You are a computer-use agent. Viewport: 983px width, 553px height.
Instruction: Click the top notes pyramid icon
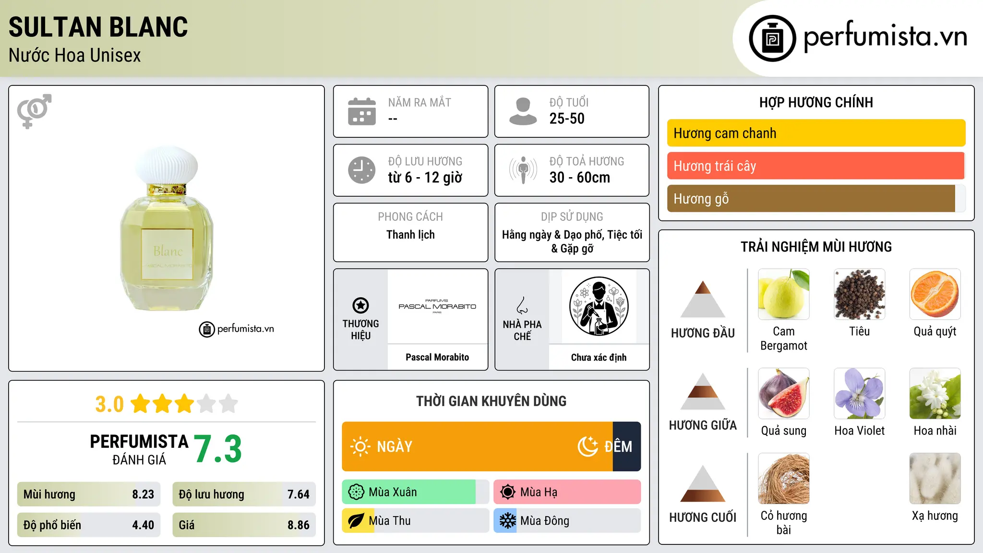(703, 299)
